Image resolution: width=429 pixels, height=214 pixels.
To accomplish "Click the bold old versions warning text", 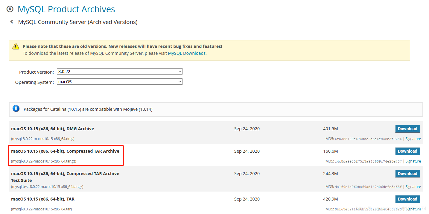I will point(122,46).
